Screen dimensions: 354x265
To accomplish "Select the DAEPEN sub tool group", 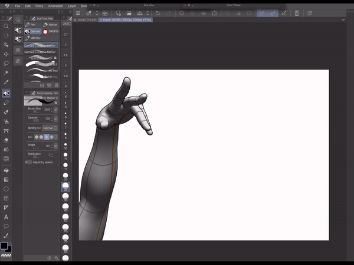I will (x=51, y=31).
